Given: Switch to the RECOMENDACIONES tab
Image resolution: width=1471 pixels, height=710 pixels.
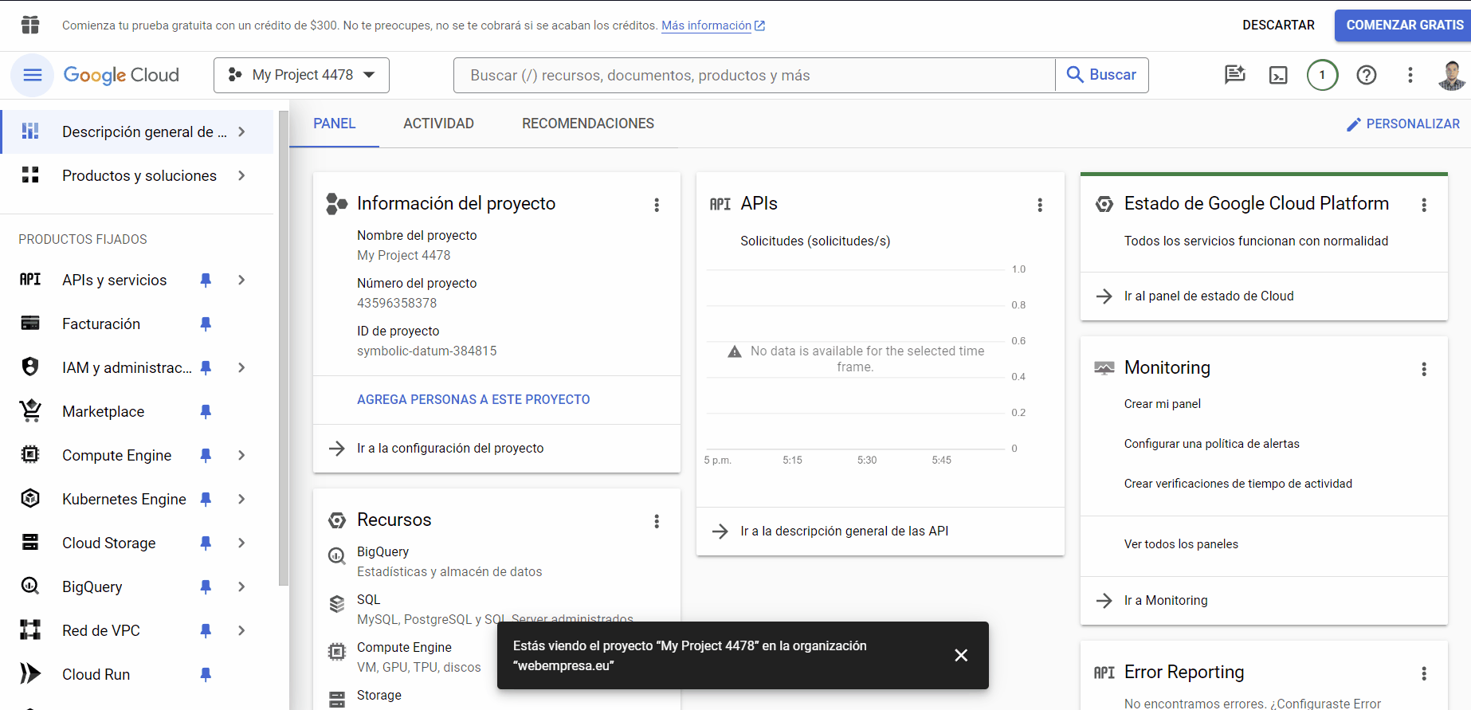Looking at the screenshot, I should (x=587, y=124).
